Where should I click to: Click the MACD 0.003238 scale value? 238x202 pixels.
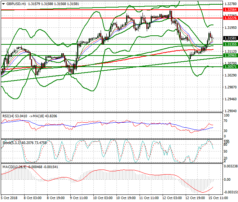pyautogui.click(x=231, y=166)
